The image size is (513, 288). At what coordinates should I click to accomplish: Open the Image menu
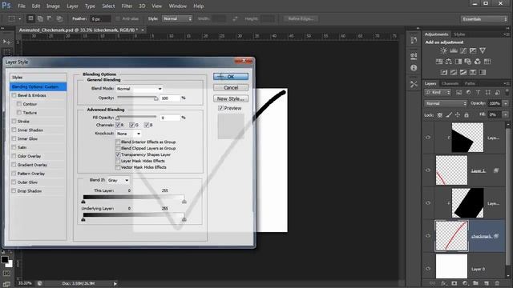tap(53, 6)
